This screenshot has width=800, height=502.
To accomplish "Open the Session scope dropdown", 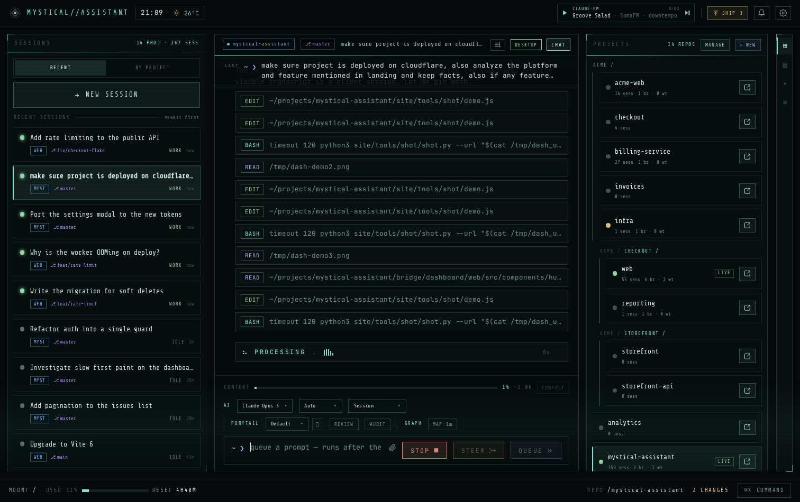I will pyautogui.click(x=377, y=406).
